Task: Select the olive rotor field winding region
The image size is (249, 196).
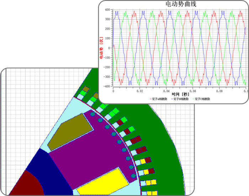Action: pyautogui.click(x=70, y=132)
